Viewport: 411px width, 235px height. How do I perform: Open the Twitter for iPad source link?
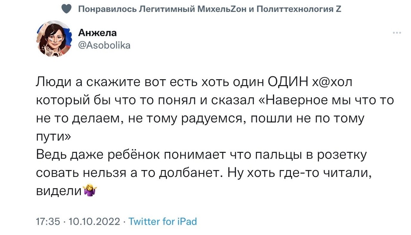pyautogui.click(x=162, y=222)
